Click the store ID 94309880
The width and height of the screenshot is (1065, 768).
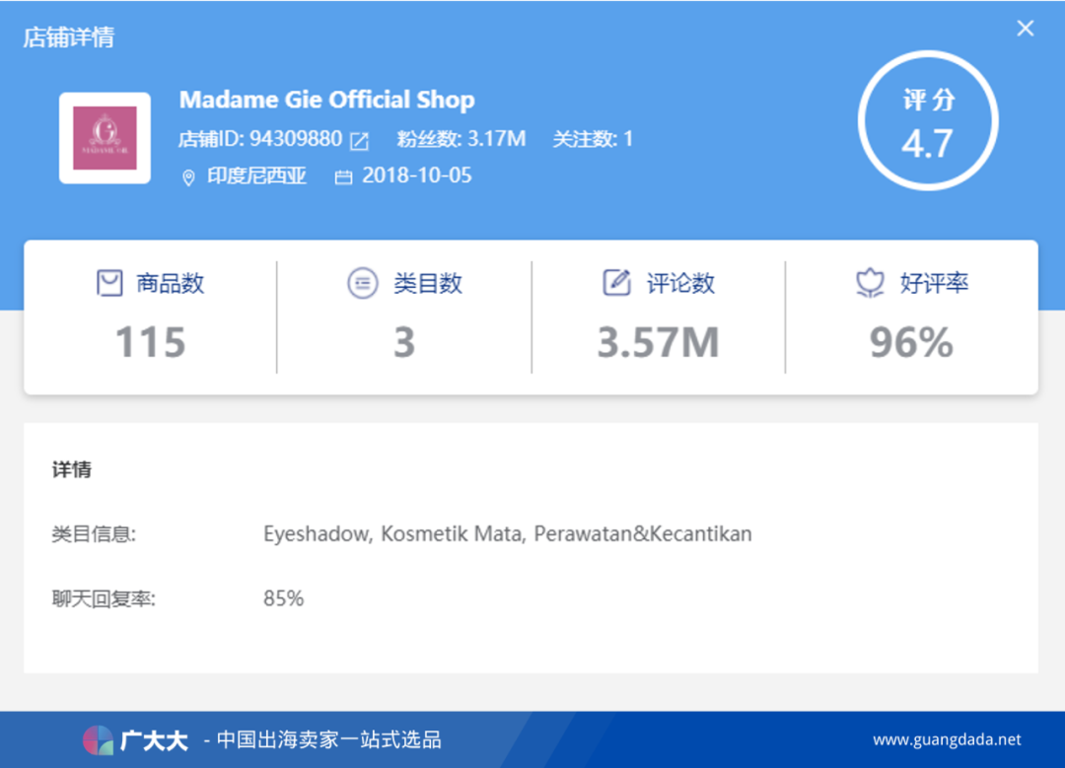point(296,139)
